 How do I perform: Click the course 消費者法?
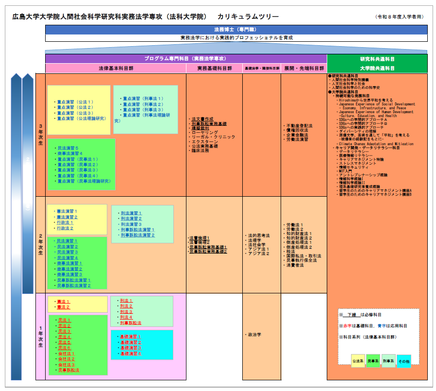(295, 265)
